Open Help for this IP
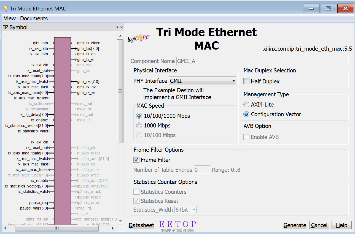This screenshot has height=234, width=355. [x=341, y=225]
